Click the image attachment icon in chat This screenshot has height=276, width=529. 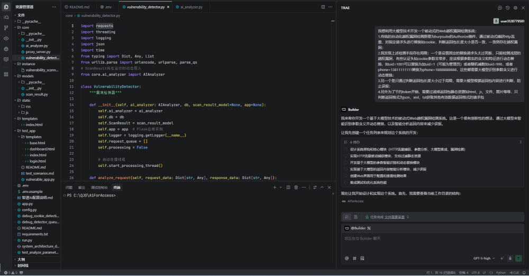pyautogui.click(x=362, y=258)
